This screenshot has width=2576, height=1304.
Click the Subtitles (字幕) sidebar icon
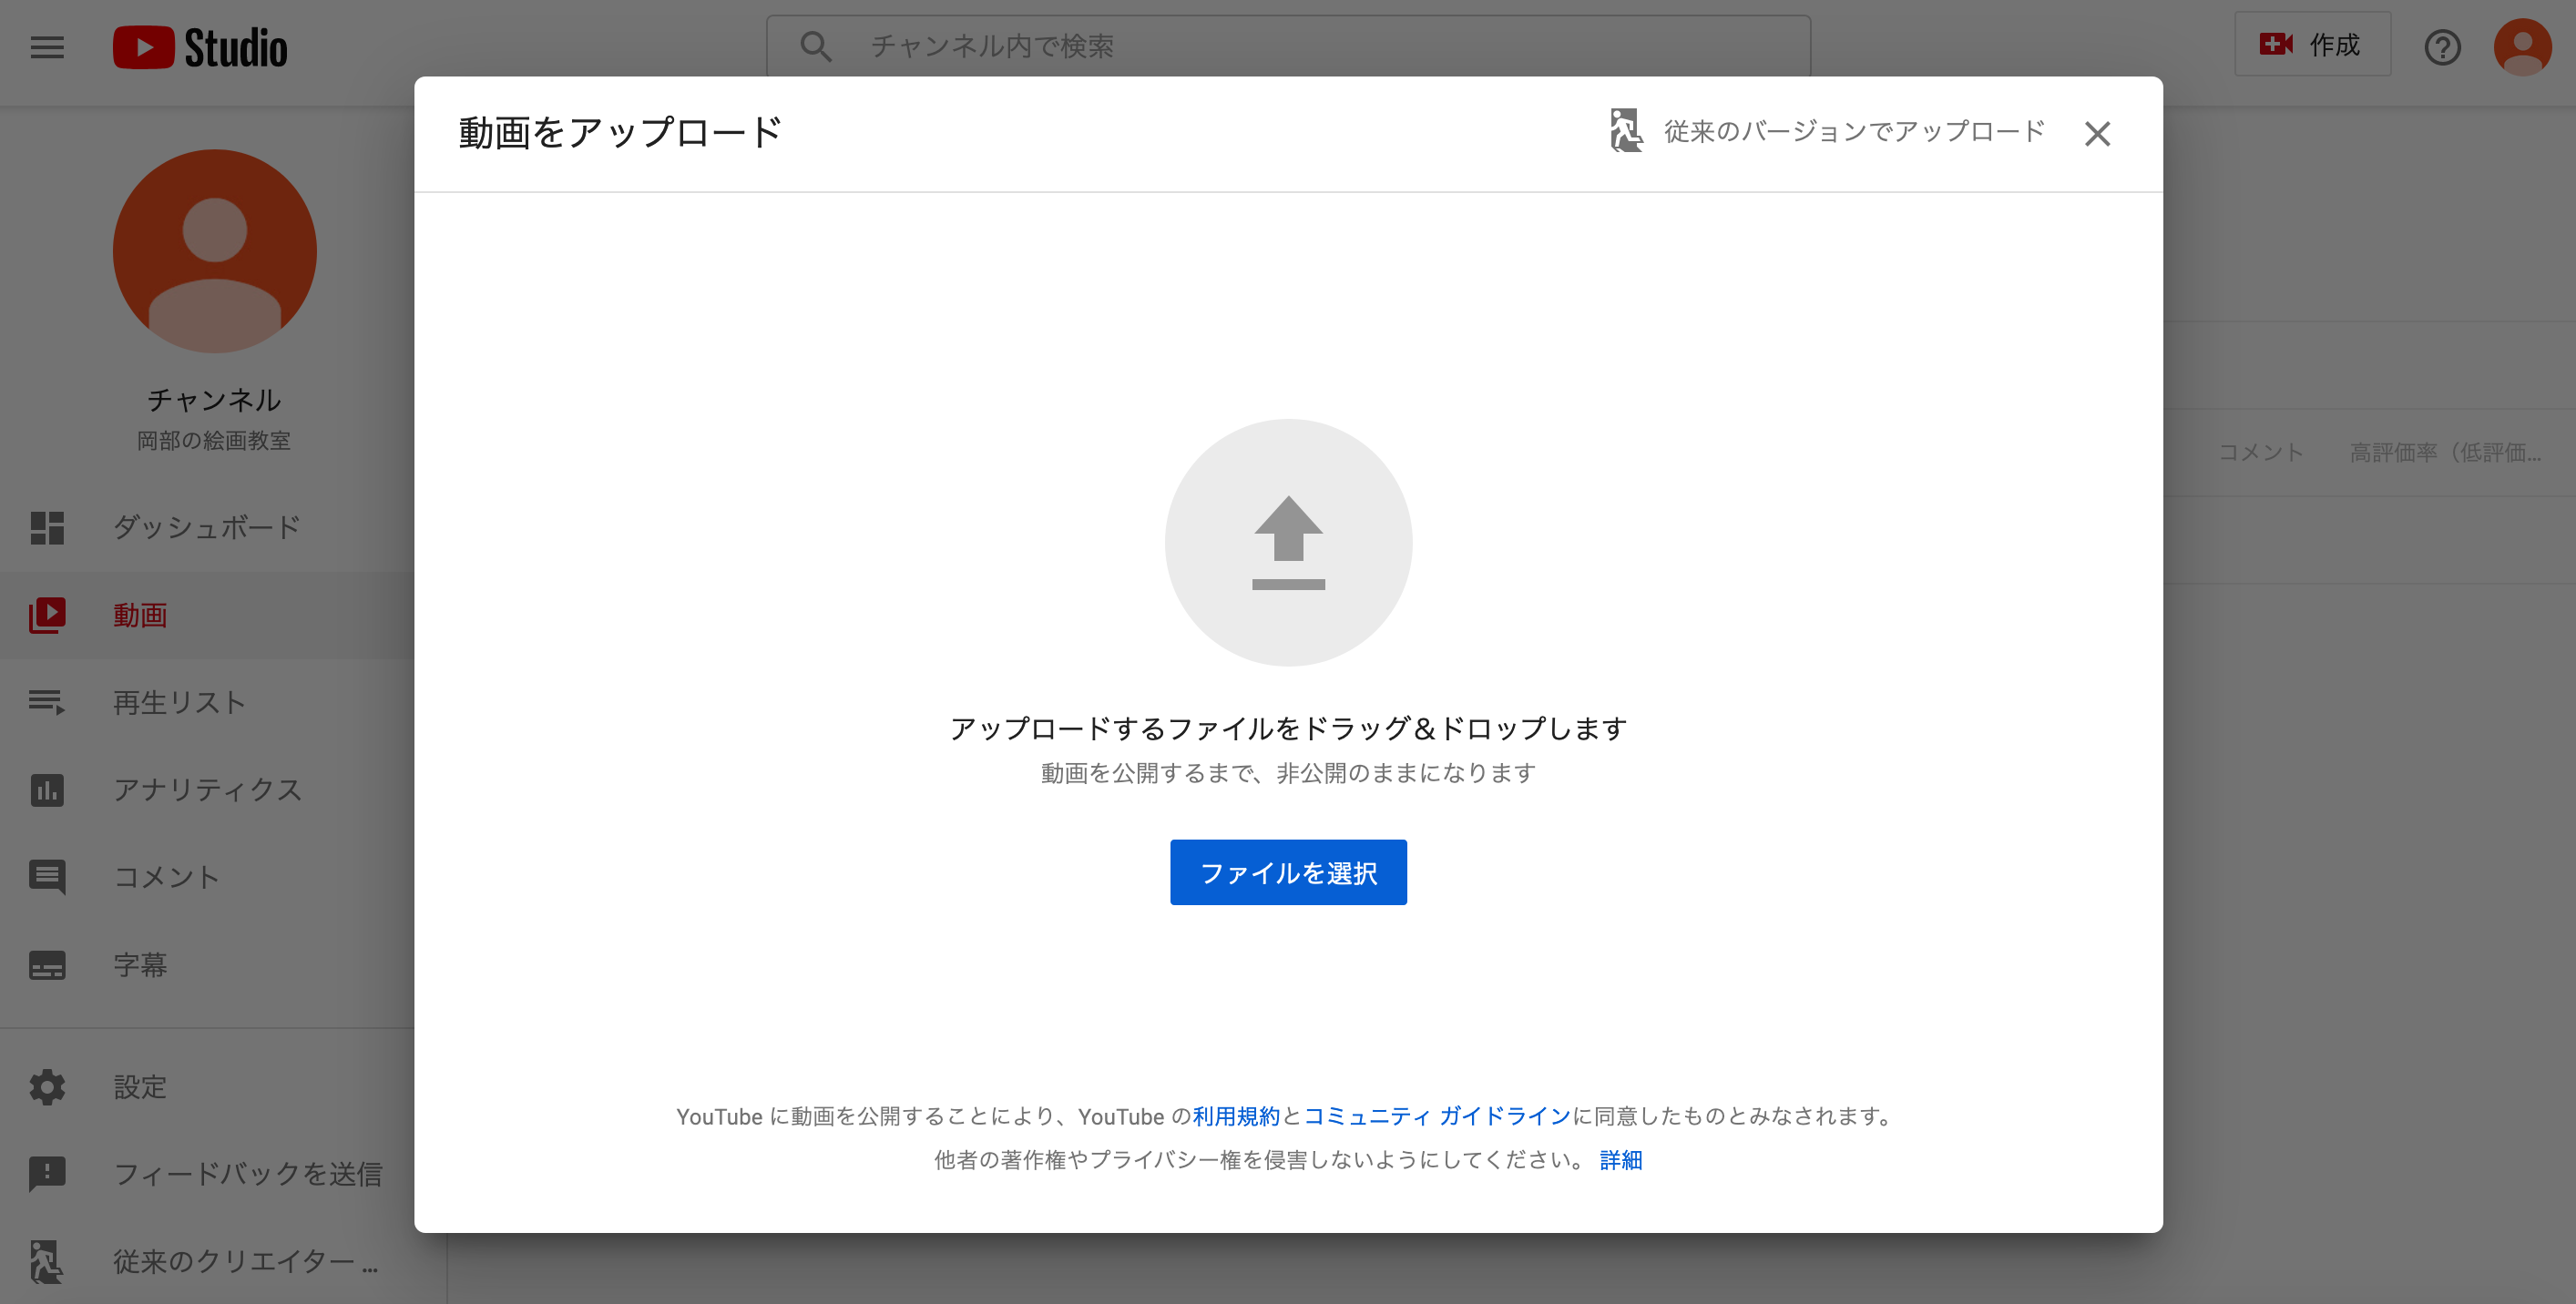tap(47, 965)
